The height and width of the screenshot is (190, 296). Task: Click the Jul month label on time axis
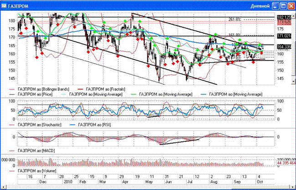click(190, 182)
